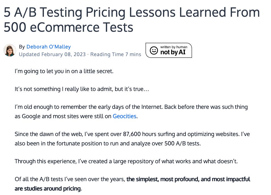This screenshot has height=195, width=271.
Task: Click the smiley face icon in badge
Action: (x=154, y=50)
